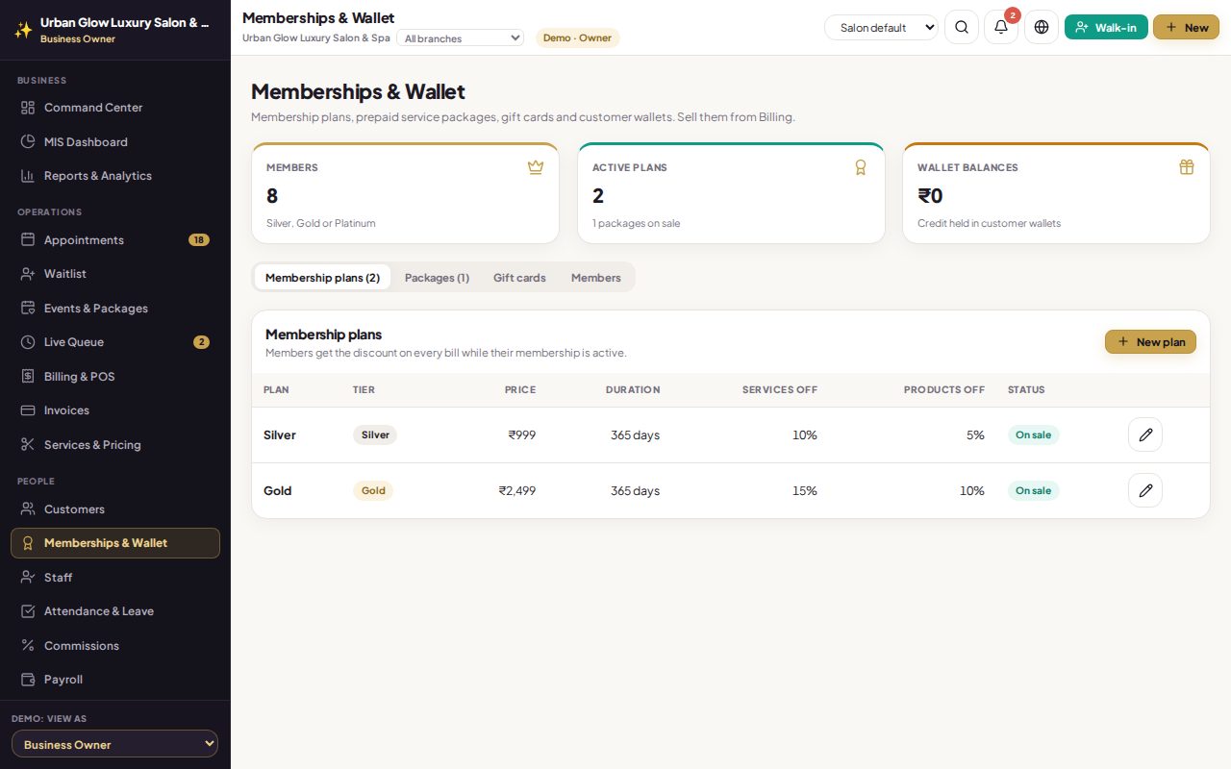Switch to the Packages (1) tab
This screenshot has height=769, width=1231.
coord(437,278)
